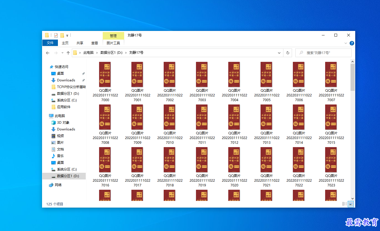Viewport: 380px width, 231px height.
Task: Select image ending in 7007
Action: 331,82
